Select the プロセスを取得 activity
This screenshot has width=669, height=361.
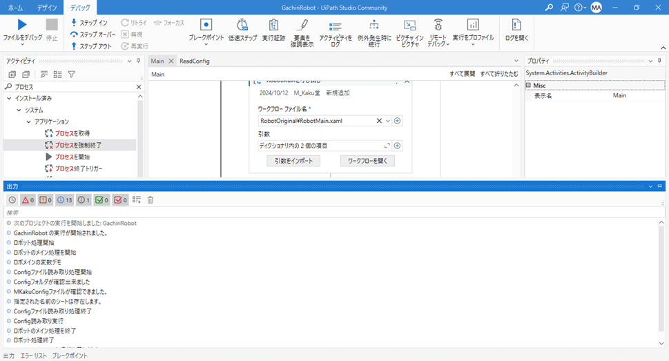(68, 133)
